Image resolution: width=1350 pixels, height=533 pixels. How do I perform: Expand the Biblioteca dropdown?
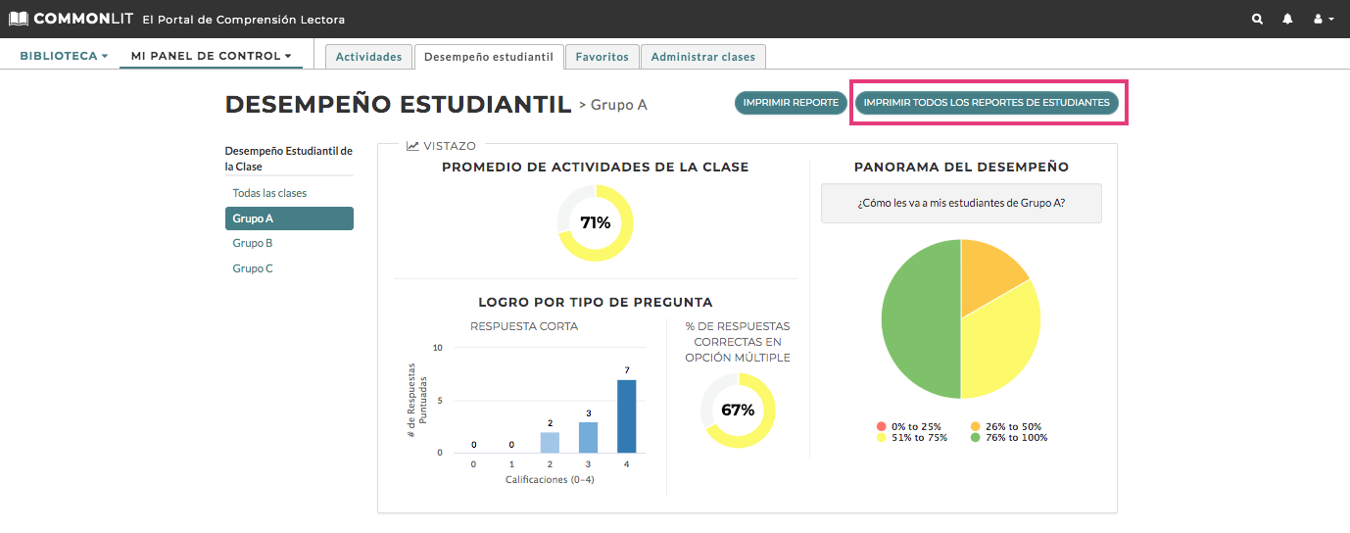pos(65,56)
